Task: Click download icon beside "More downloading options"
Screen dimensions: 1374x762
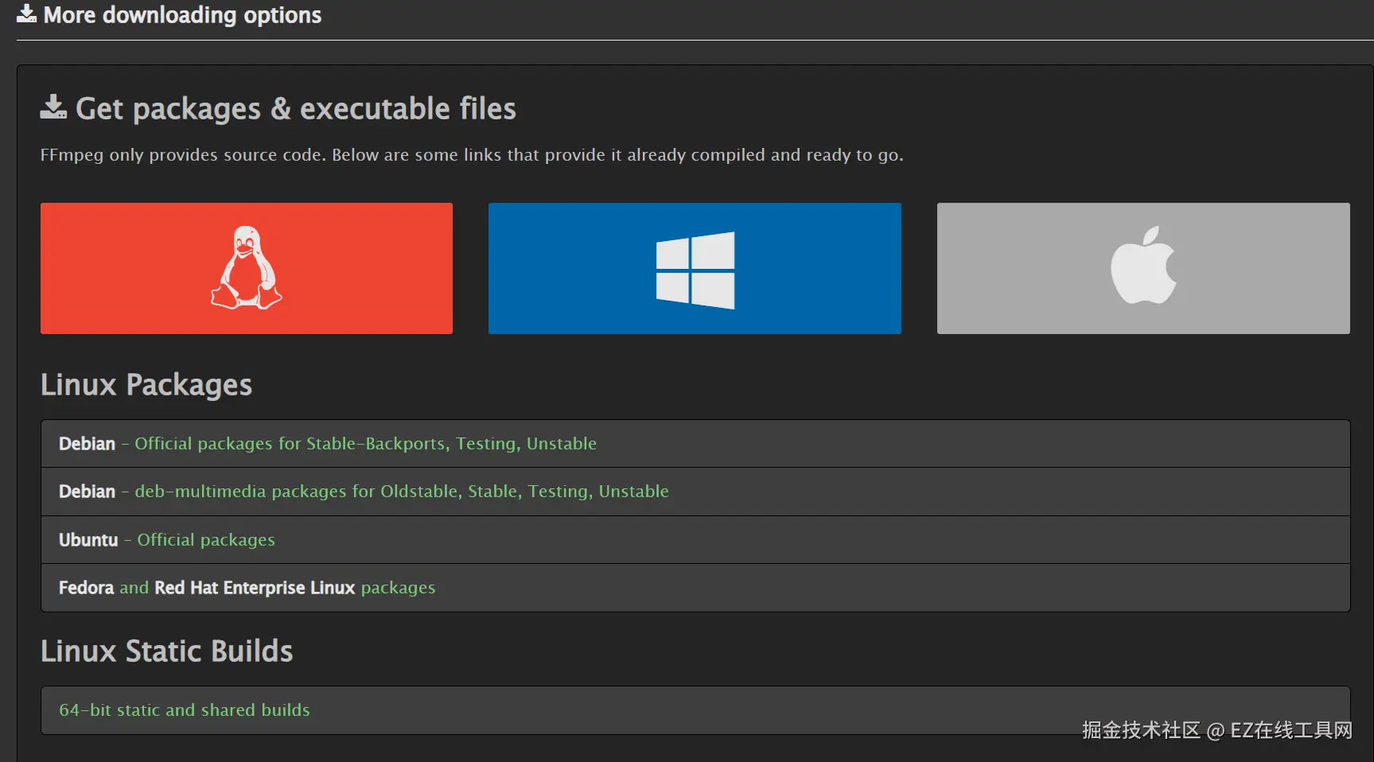Action: point(26,14)
